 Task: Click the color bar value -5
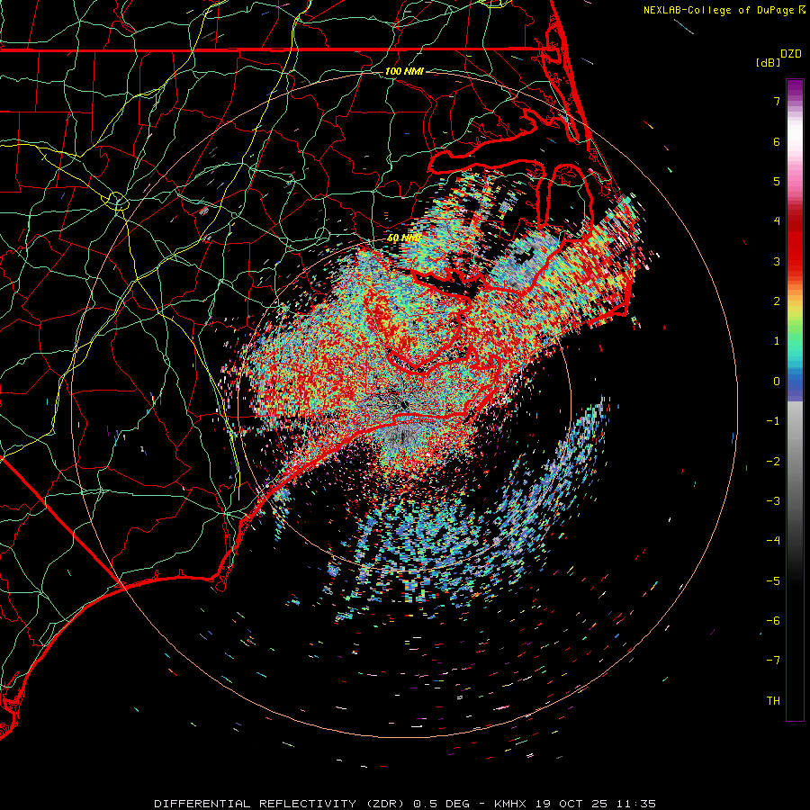click(x=773, y=581)
